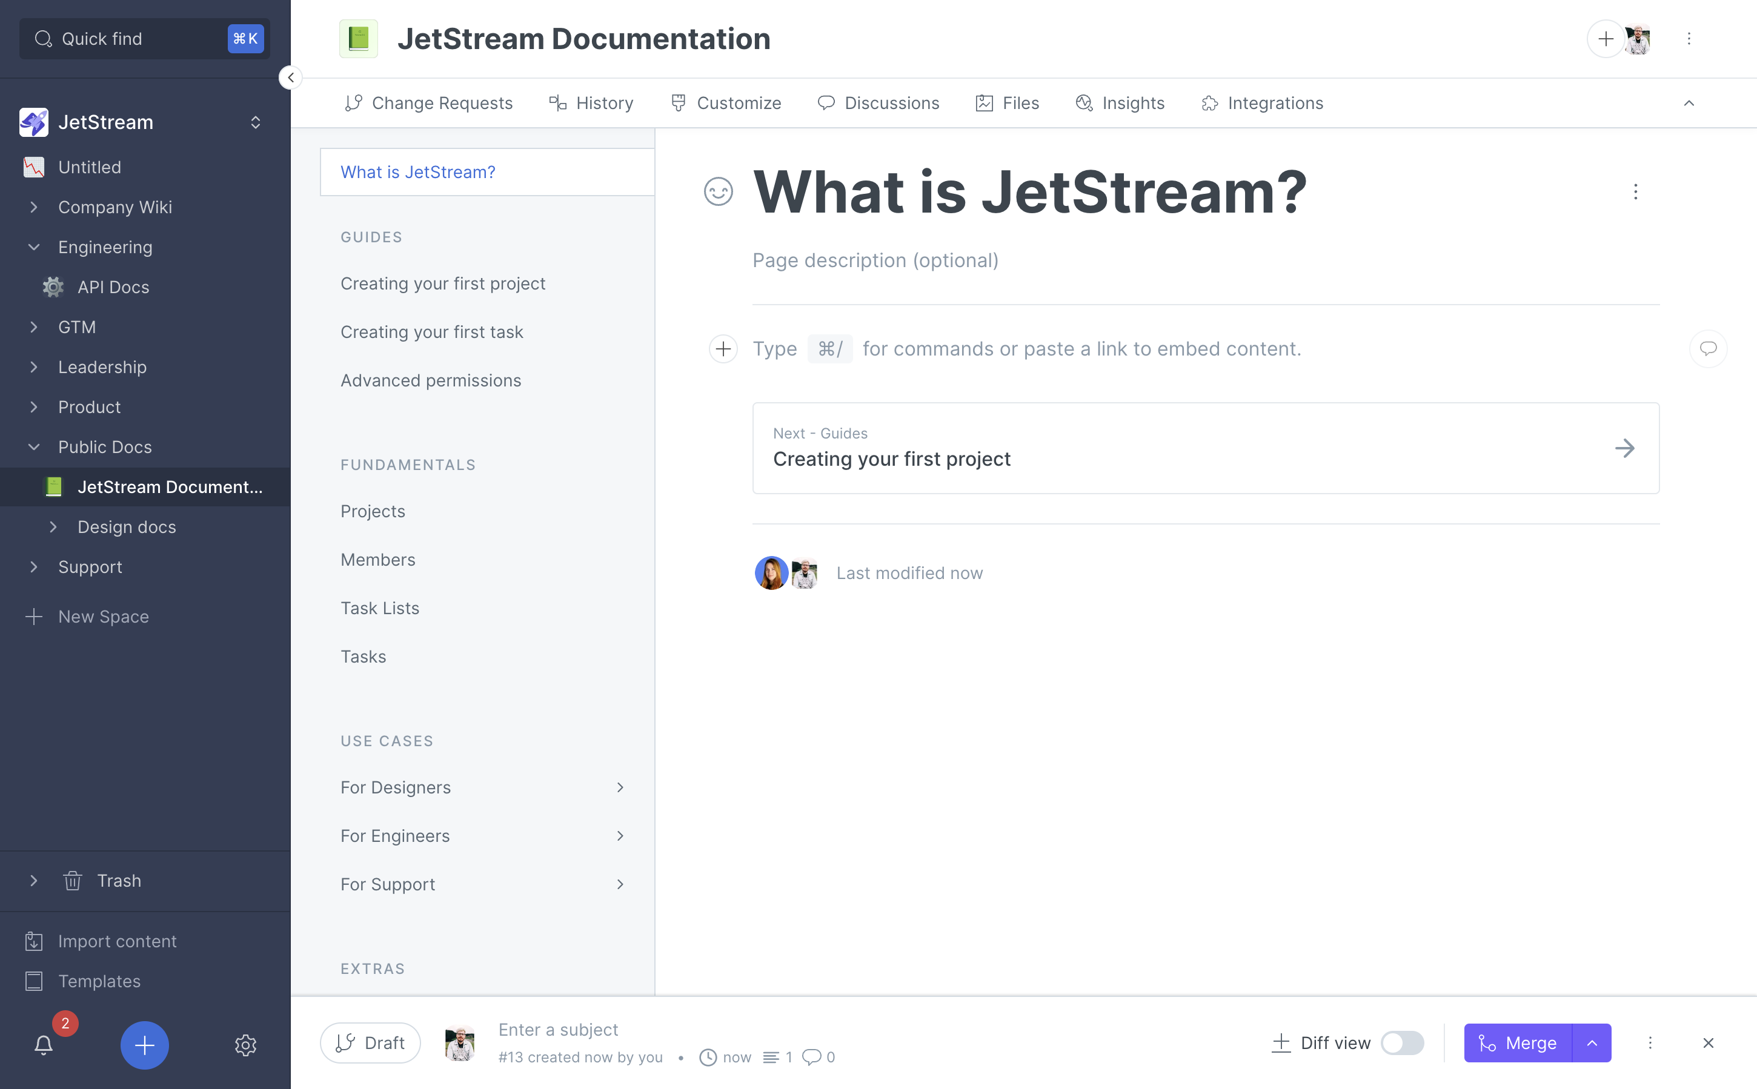Collapse the Engineering tree item
Screen dimensions: 1757x1089
[33, 247]
